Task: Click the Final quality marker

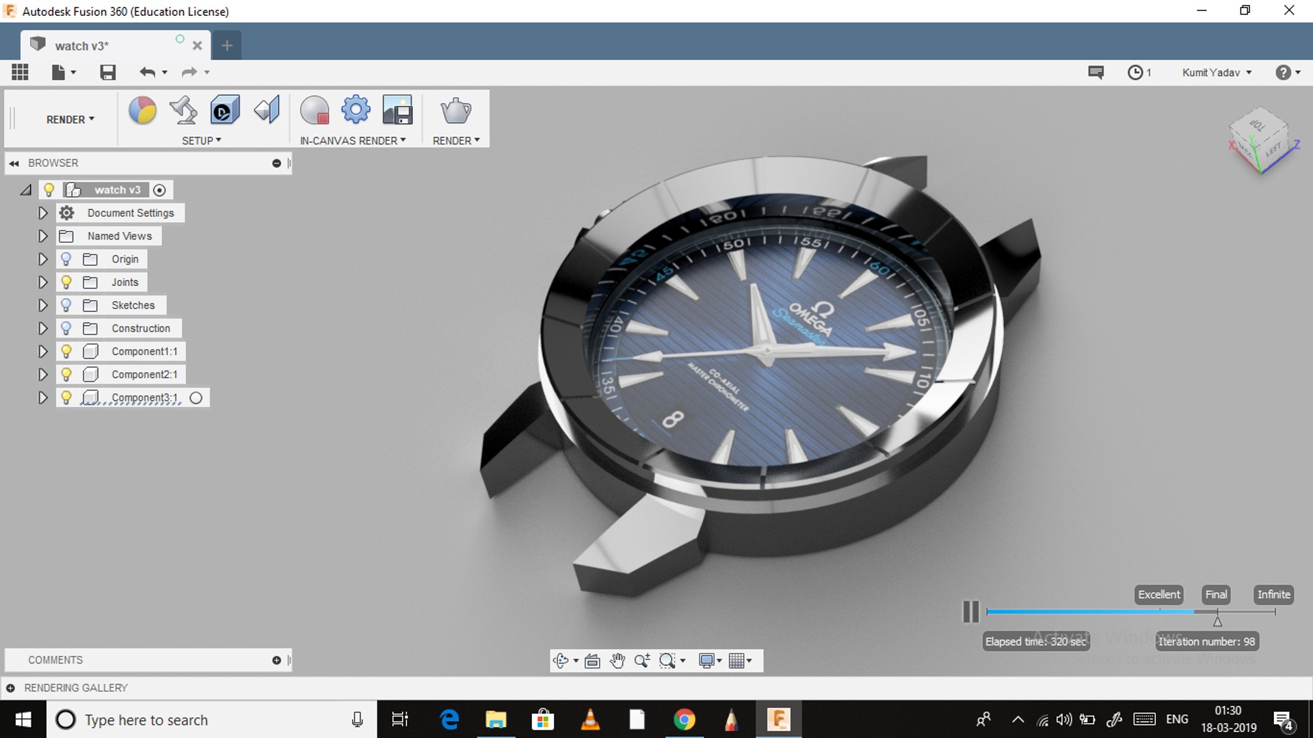Action: click(x=1216, y=594)
